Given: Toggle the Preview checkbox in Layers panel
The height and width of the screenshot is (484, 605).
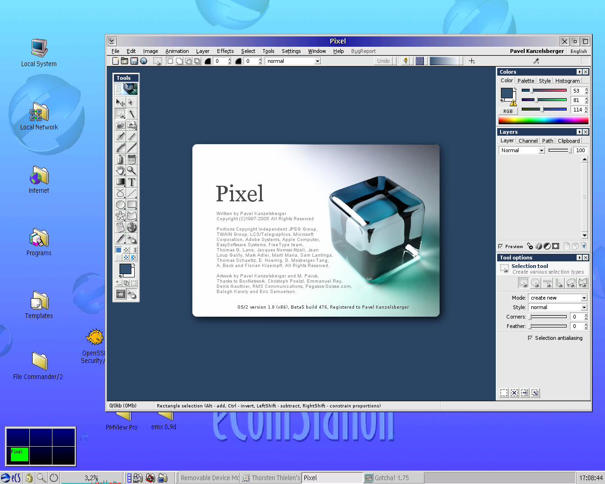Looking at the screenshot, I should [501, 246].
